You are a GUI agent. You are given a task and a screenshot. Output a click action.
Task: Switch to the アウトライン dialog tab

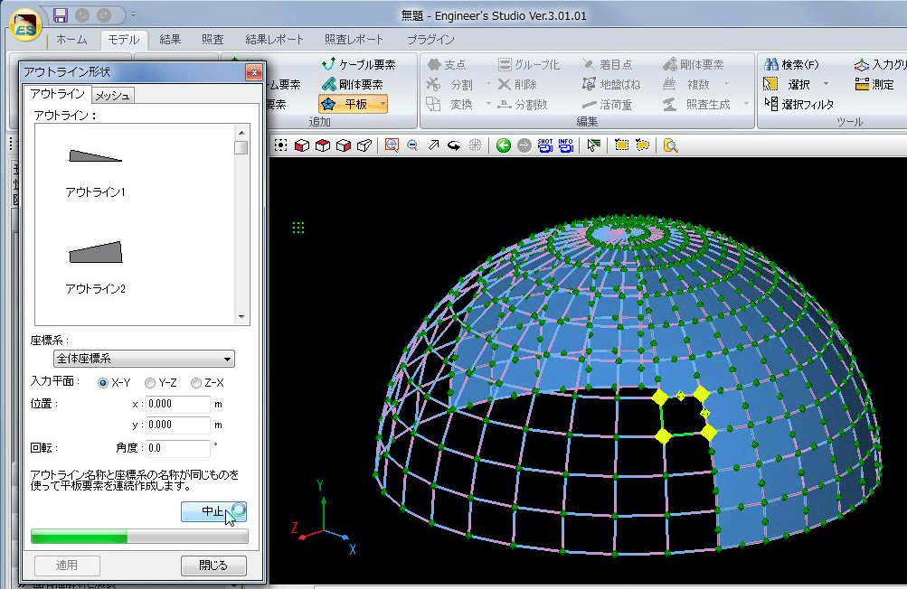(57, 94)
